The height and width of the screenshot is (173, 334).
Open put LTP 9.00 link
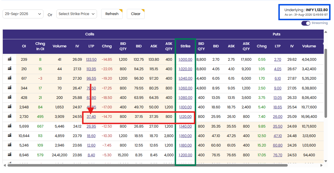point(278,88)
